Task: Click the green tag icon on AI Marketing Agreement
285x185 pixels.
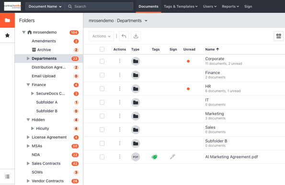Action: [154, 157]
